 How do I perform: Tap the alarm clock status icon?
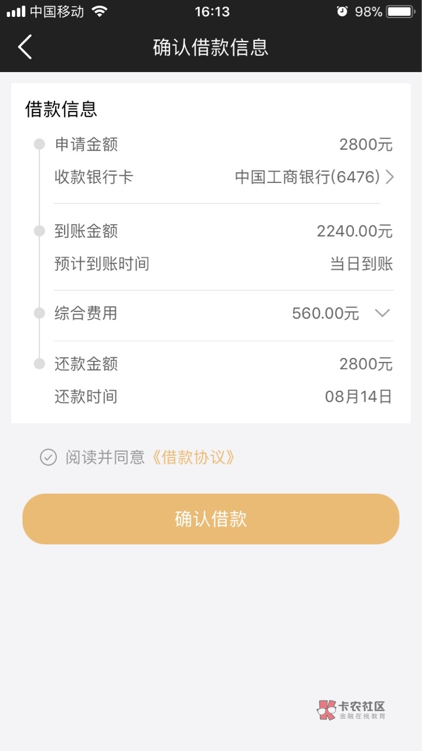(x=342, y=12)
